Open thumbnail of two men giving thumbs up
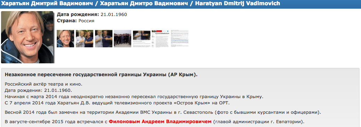Image resolution: width=361 pixels, height=127 pixels. (x=85, y=39)
